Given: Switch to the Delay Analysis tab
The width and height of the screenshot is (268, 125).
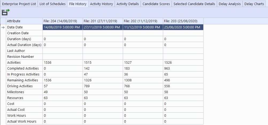Looking at the screenshot, I should [x=229, y=4].
